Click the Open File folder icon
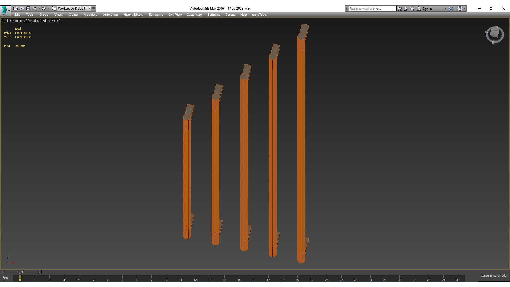This screenshot has width=510, height=287. click(x=22, y=9)
